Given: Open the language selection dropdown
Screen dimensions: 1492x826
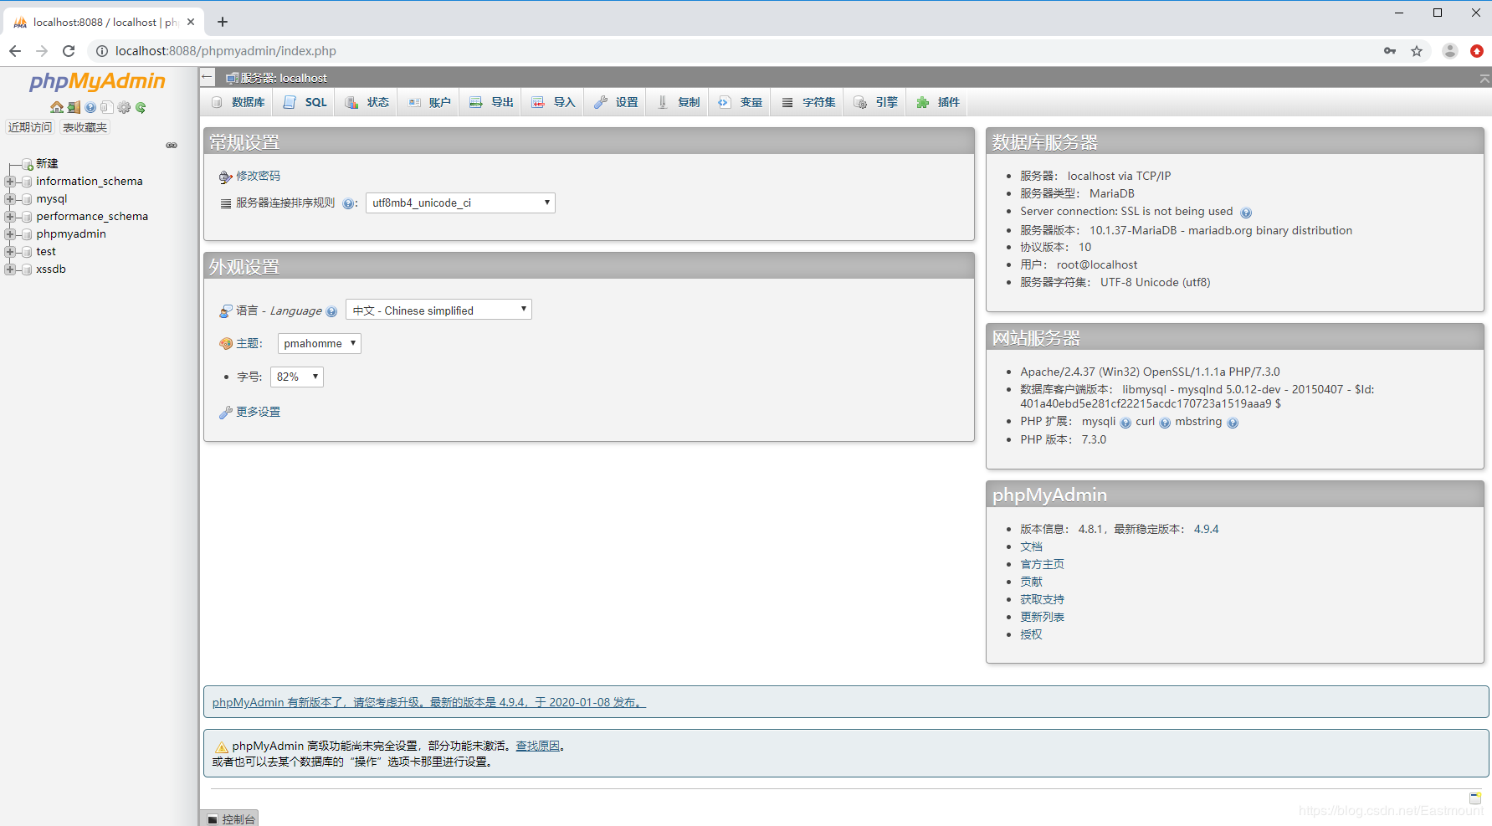Looking at the screenshot, I should (438, 310).
